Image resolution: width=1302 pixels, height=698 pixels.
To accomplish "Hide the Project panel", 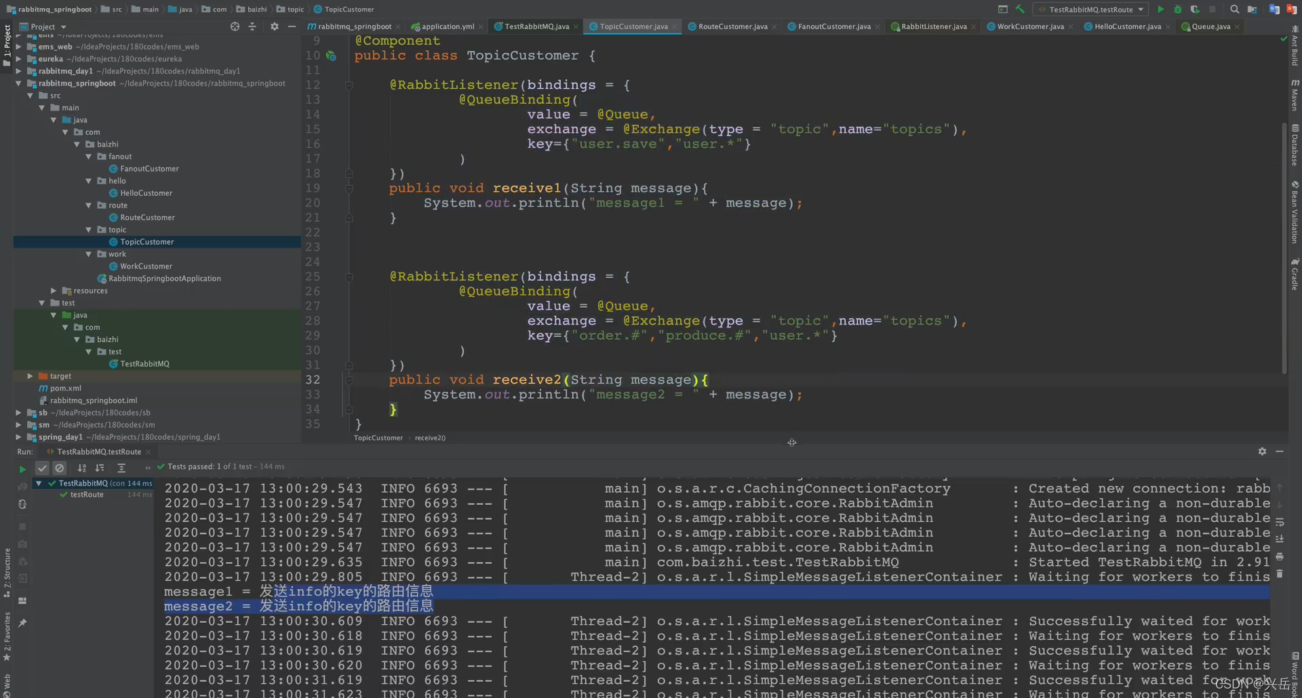I will click(292, 26).
